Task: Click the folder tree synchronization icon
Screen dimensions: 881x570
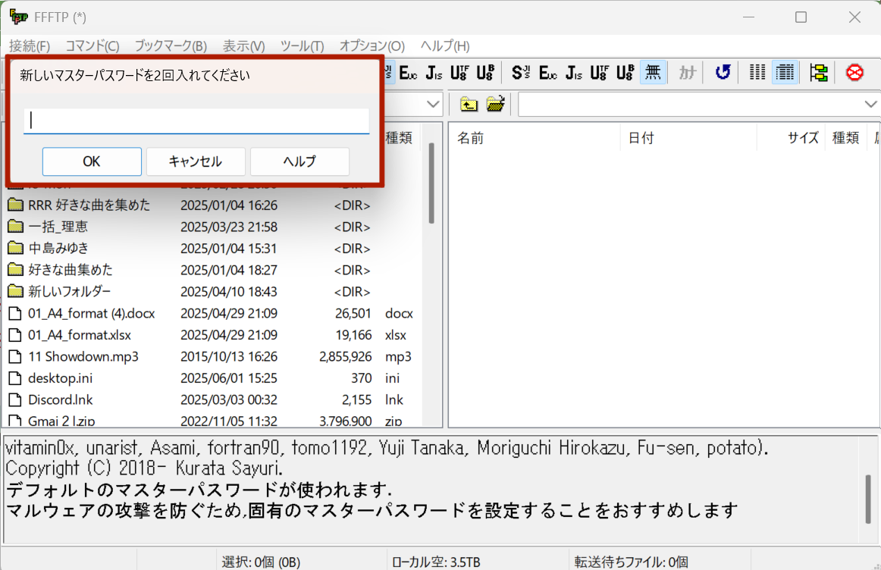Action: click(819, 72)
